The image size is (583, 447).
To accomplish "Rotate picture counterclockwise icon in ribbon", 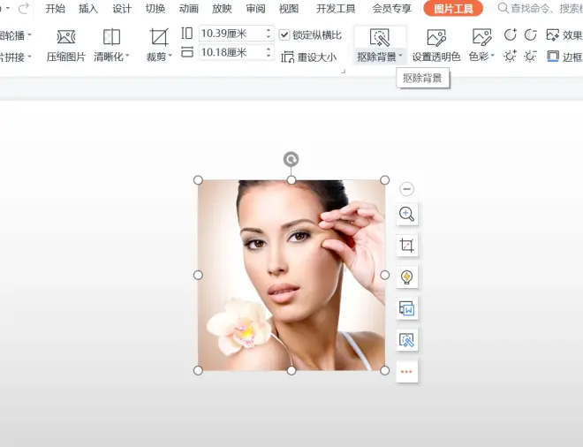I will coord(530,35).
